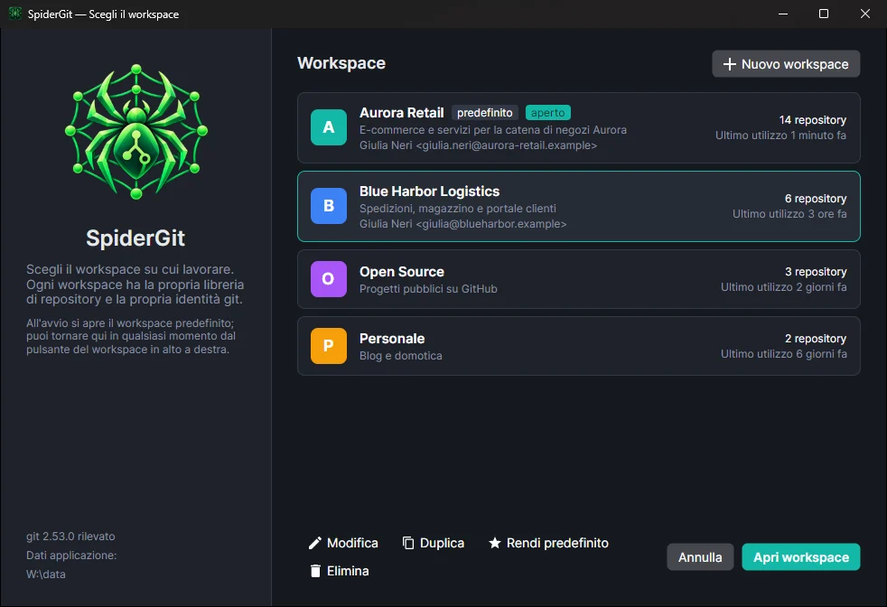Click the 6 repository count
Viewport: 887px width, 607px height.
815,199
